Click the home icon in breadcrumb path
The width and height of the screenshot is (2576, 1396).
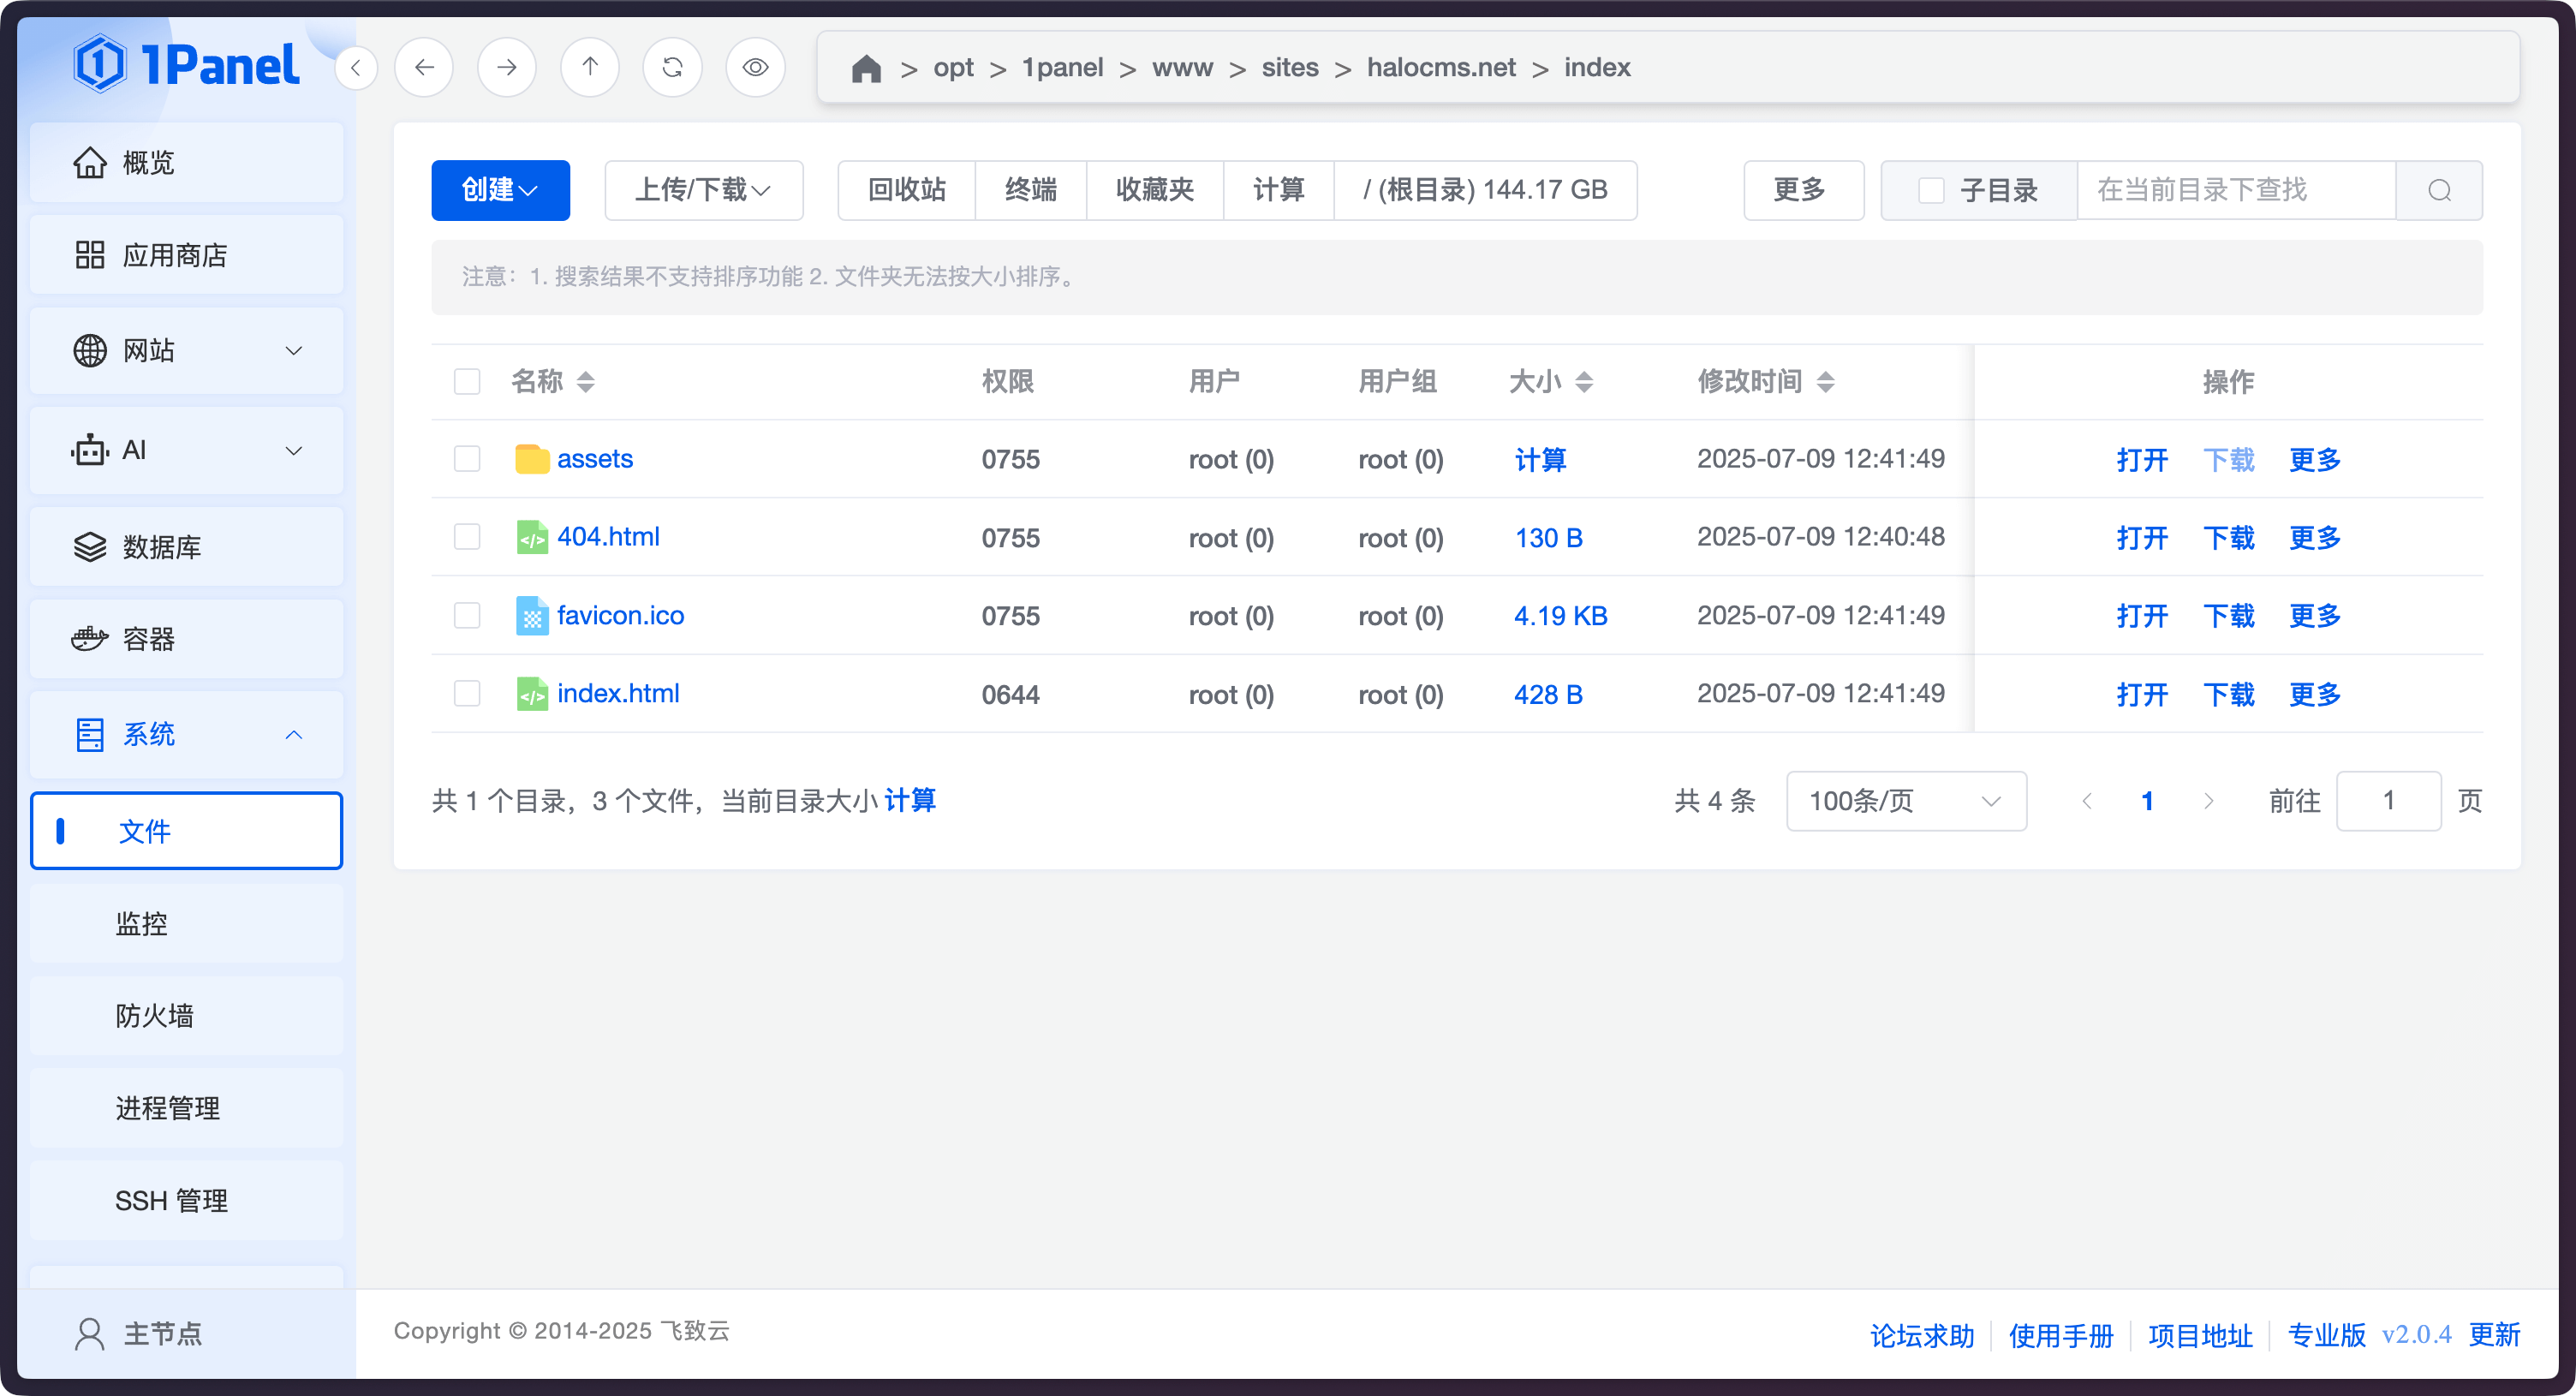tap(866, 68)
